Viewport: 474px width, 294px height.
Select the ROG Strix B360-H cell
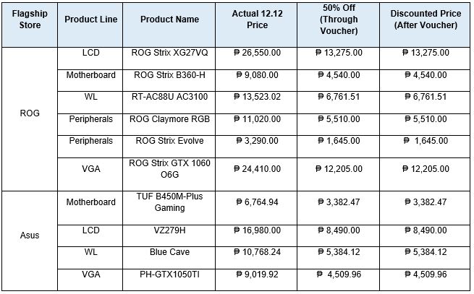pyautogui.click(x=169, y=80)
